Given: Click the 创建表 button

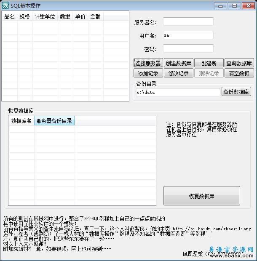Looking at the screenshot, I should (209, 63).
